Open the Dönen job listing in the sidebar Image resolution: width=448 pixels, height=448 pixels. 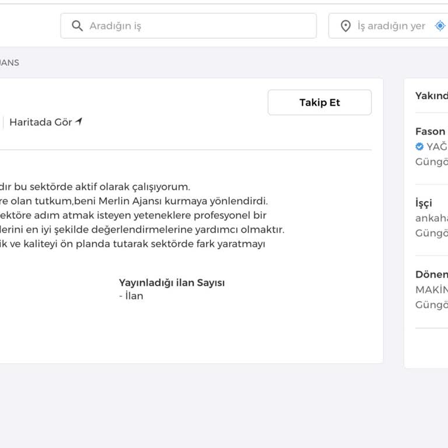coord(432,274)
